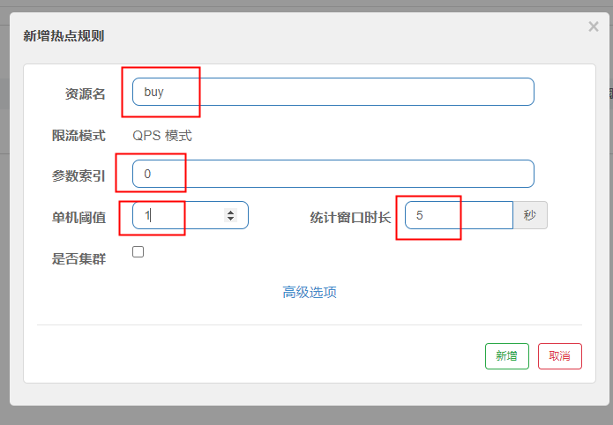This screenshot has width=613, height=425.
Task: Enable the 是否集群 checkbox
Action: tap(138, 252)
